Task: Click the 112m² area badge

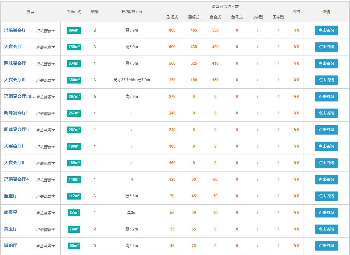Action: (x=74, y=196)
